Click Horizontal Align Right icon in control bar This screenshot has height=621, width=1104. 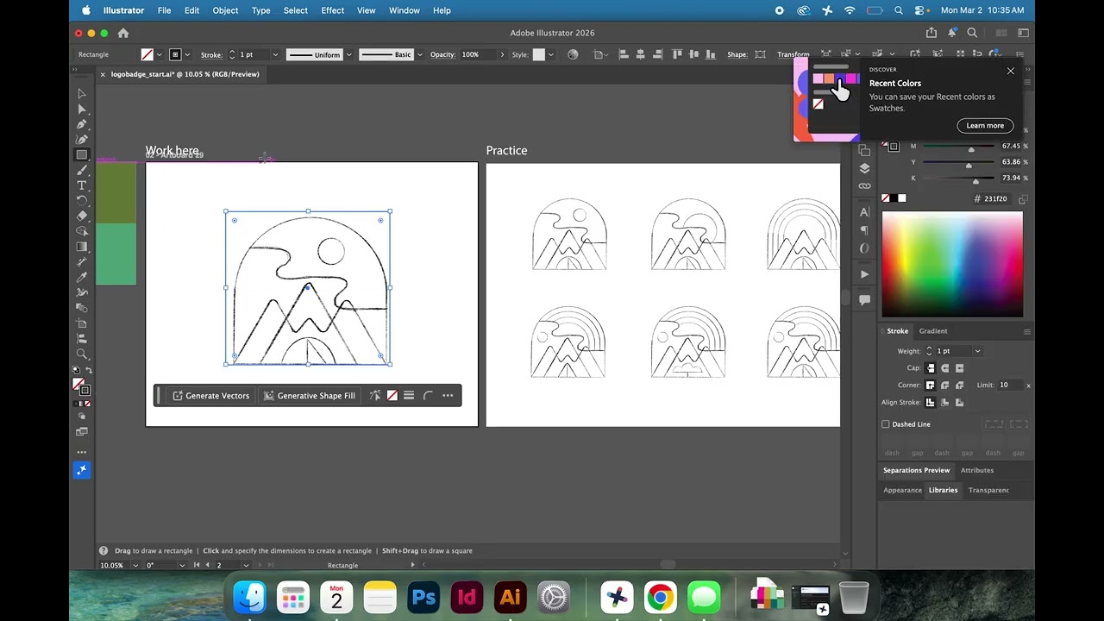[656, 54]
